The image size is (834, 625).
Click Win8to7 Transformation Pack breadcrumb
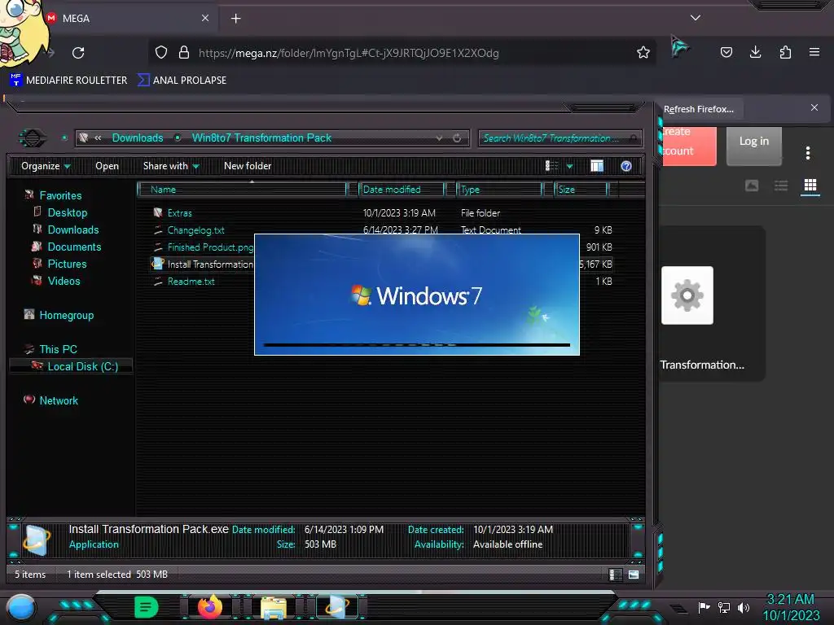pyautogui.click(x=261, y=138)
